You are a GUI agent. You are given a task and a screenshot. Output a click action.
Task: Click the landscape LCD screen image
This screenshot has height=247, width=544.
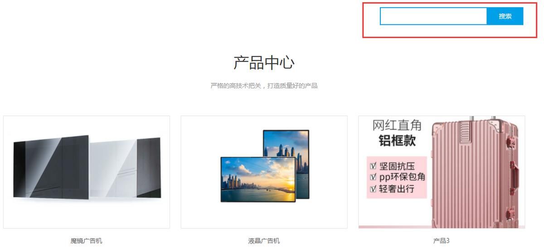(x=258, y=179)
